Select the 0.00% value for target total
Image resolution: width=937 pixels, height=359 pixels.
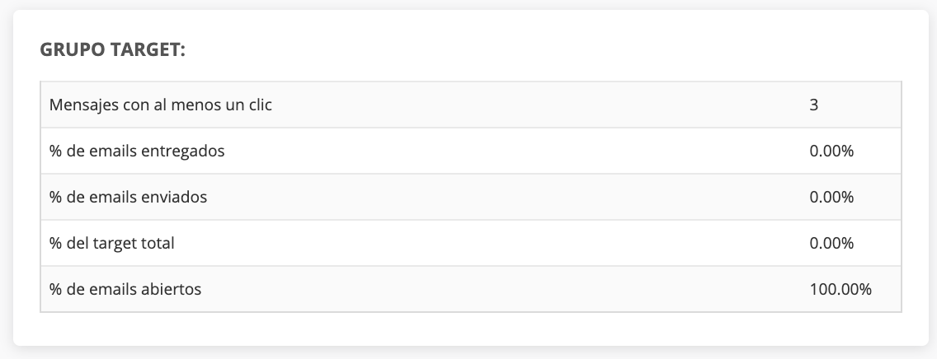(831, 244)
